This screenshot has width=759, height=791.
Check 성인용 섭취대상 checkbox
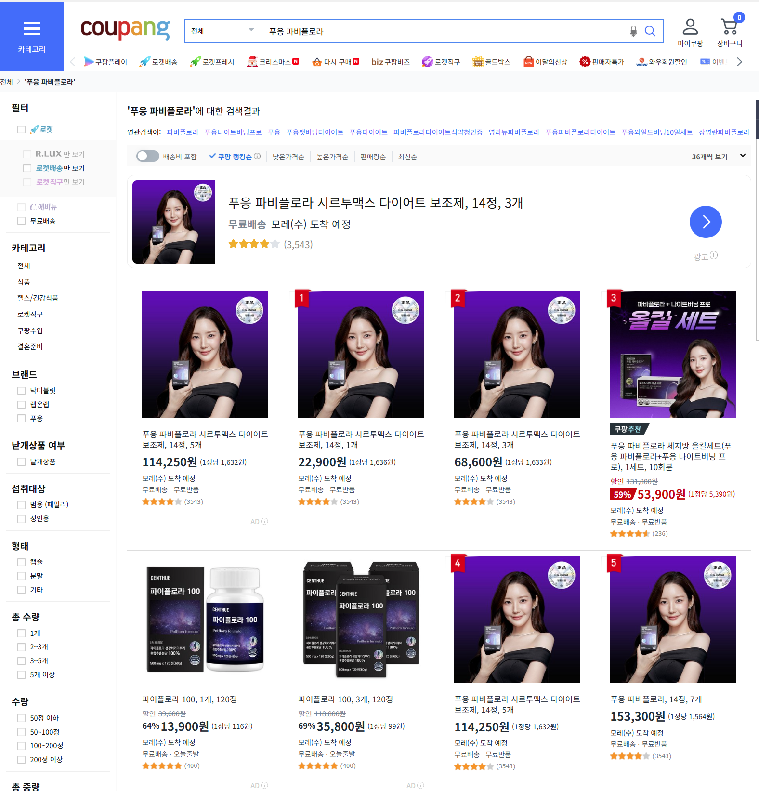[21, 518]
